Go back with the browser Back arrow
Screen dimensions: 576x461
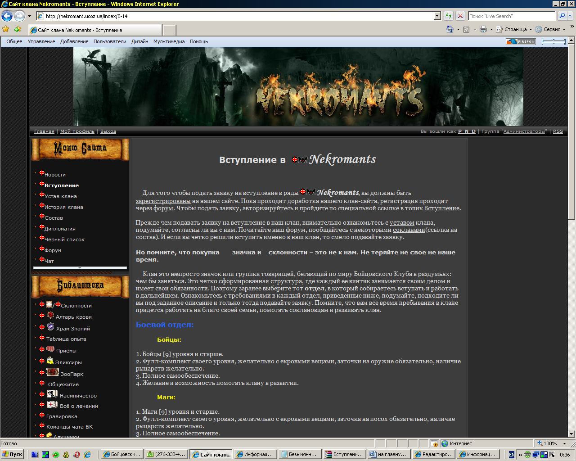click(x=7, y=16)
